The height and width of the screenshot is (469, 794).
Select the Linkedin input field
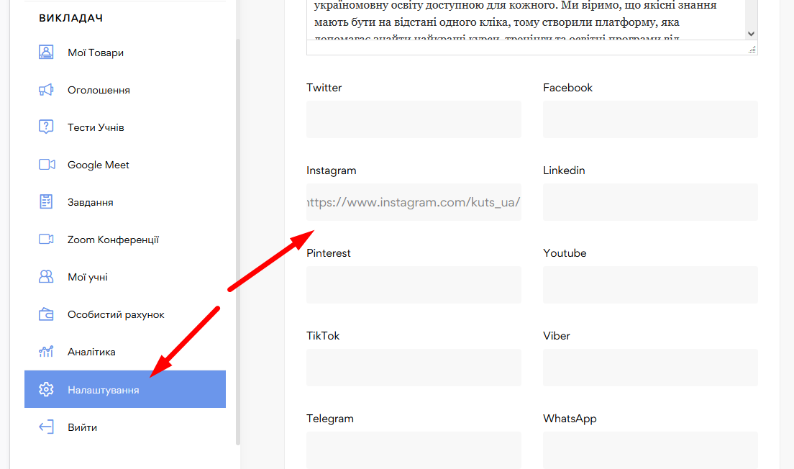[650, 202]
